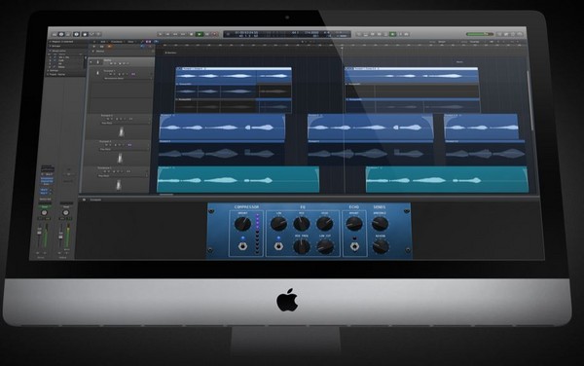584x366 pixels.
Task: Select the EQ Mid Freq knob
Action: 302,246
